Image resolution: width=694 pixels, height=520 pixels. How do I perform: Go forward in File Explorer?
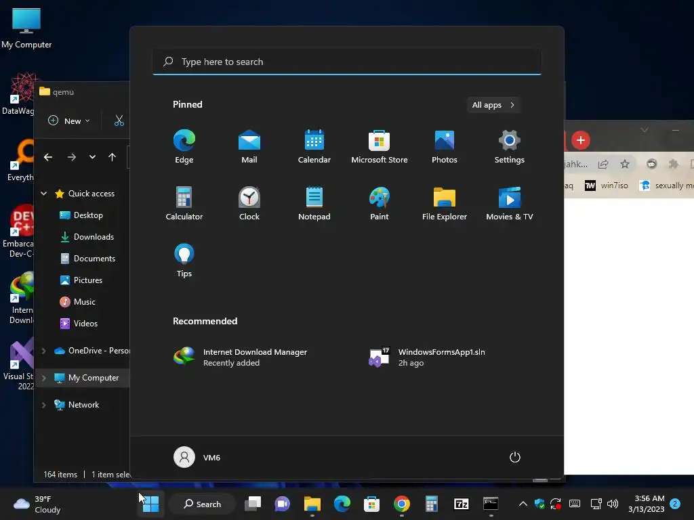click(x=71, y=157)
